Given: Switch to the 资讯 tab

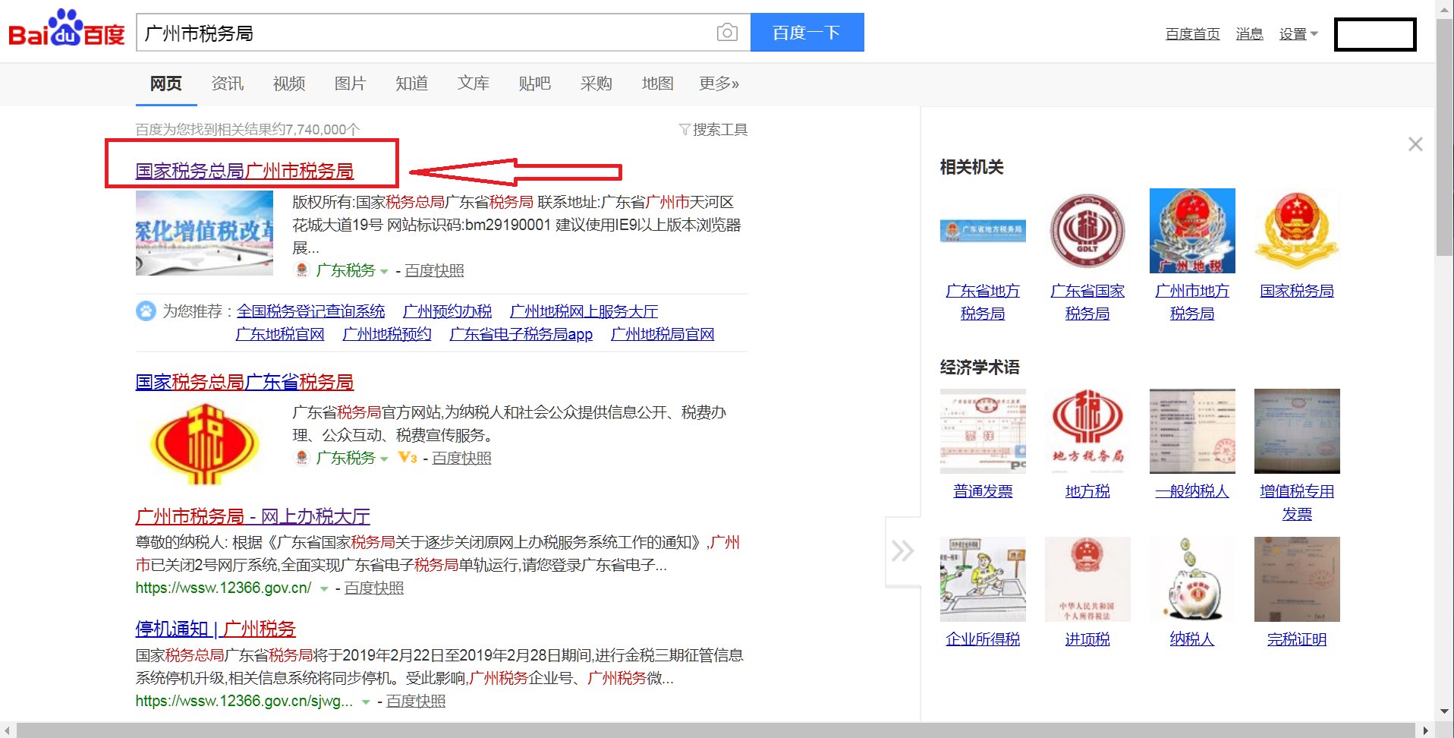Looking at the screenshot, I should click(227, 84).
